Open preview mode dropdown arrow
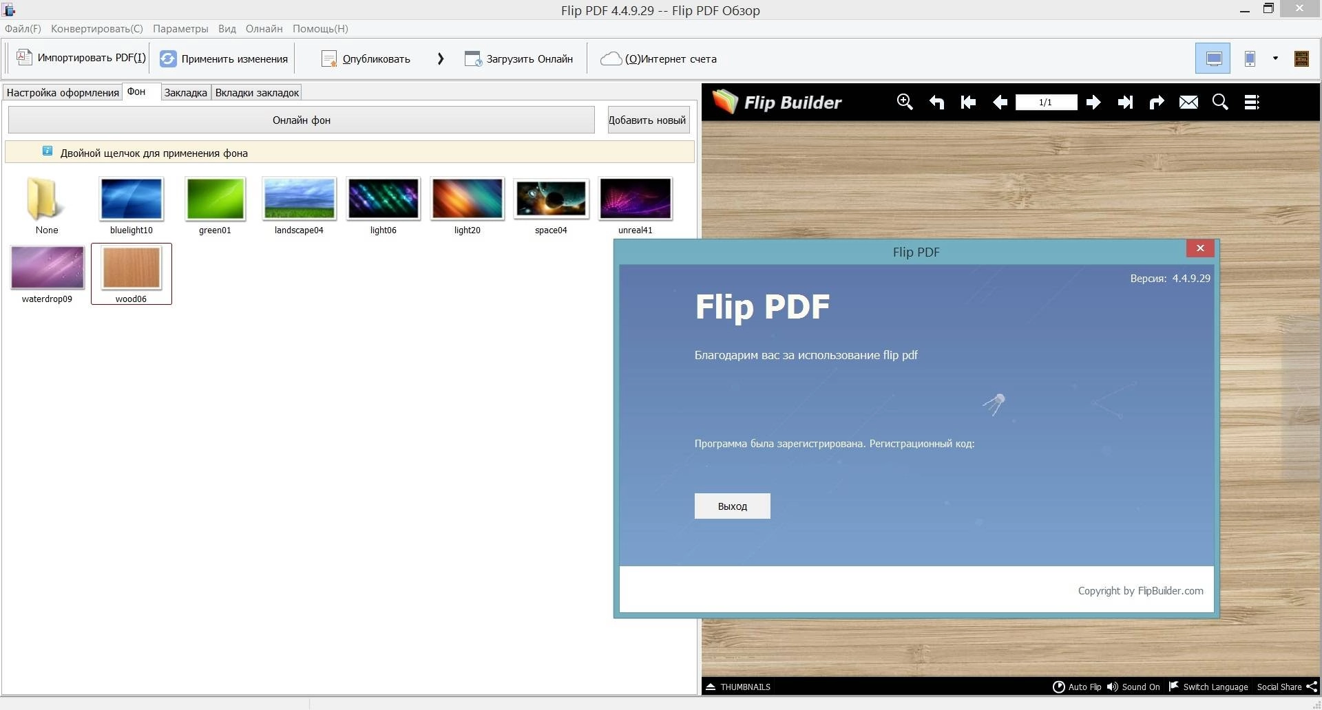This screenshot has height=710, width=1322. point(1275,58)
